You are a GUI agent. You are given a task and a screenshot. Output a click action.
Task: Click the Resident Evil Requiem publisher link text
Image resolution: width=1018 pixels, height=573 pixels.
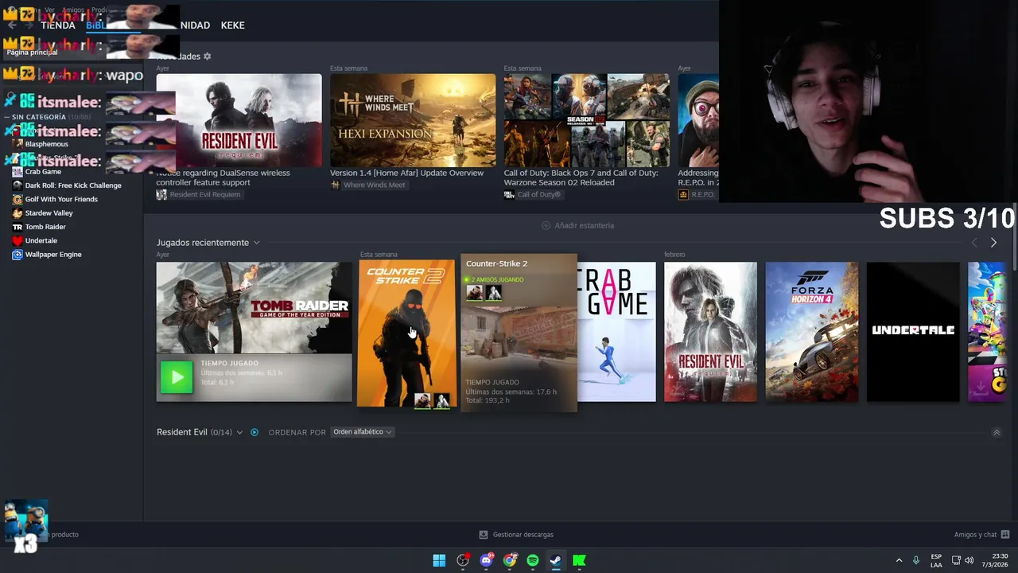[204, 194]
